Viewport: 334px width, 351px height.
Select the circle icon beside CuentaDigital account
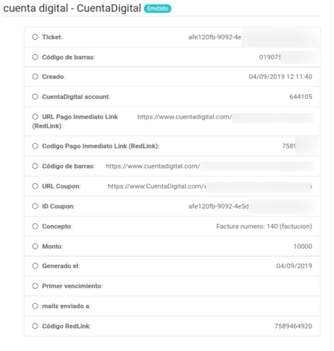point(35,97)
